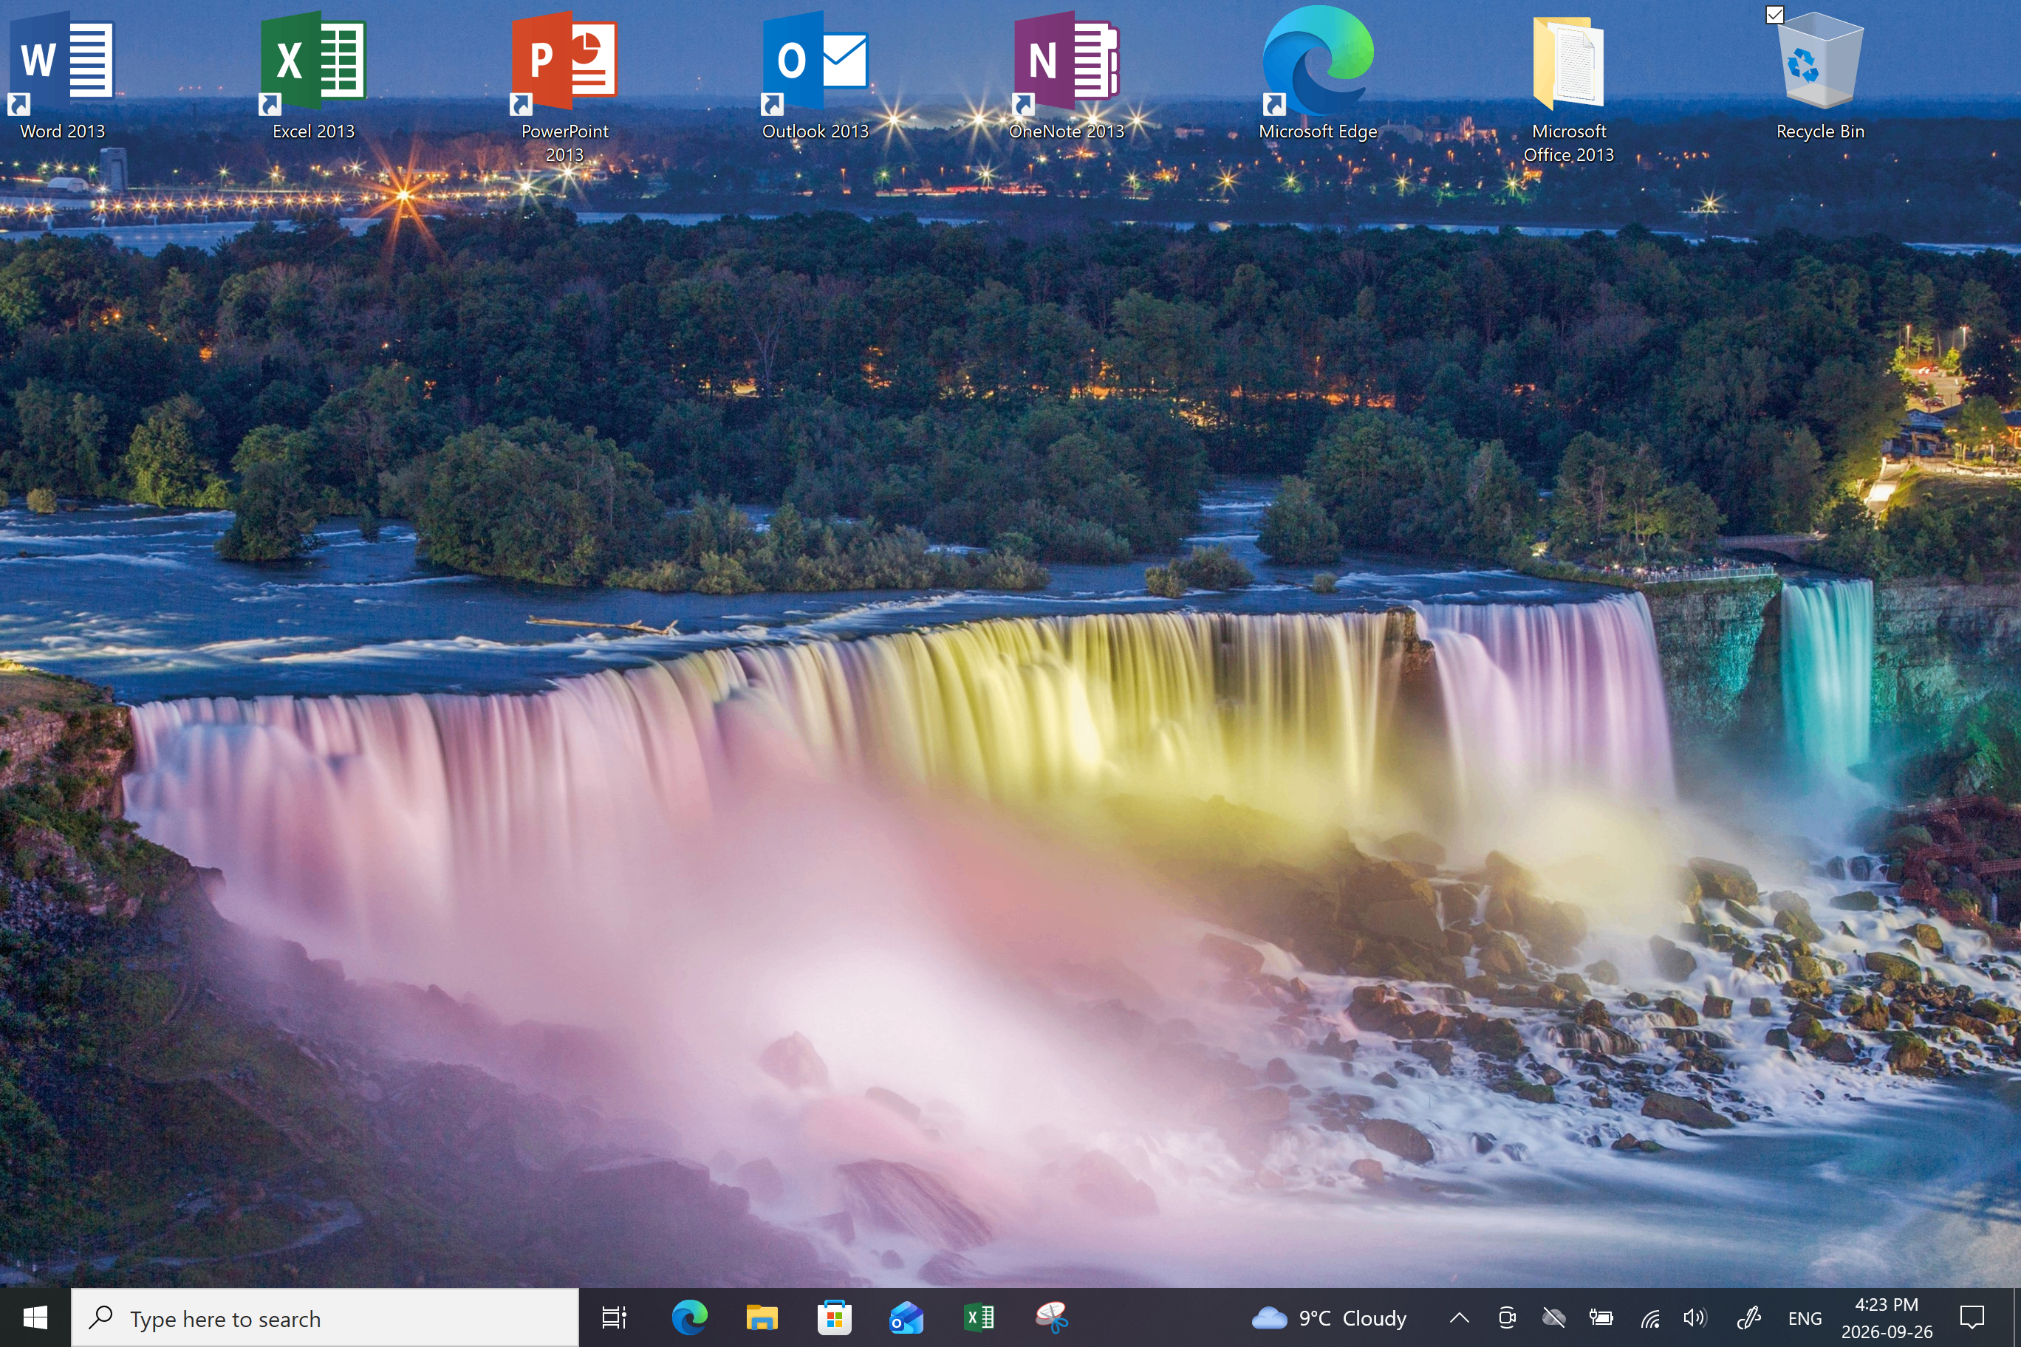Open the Windows Start menu
2021x1347 pixels.
35,1317
